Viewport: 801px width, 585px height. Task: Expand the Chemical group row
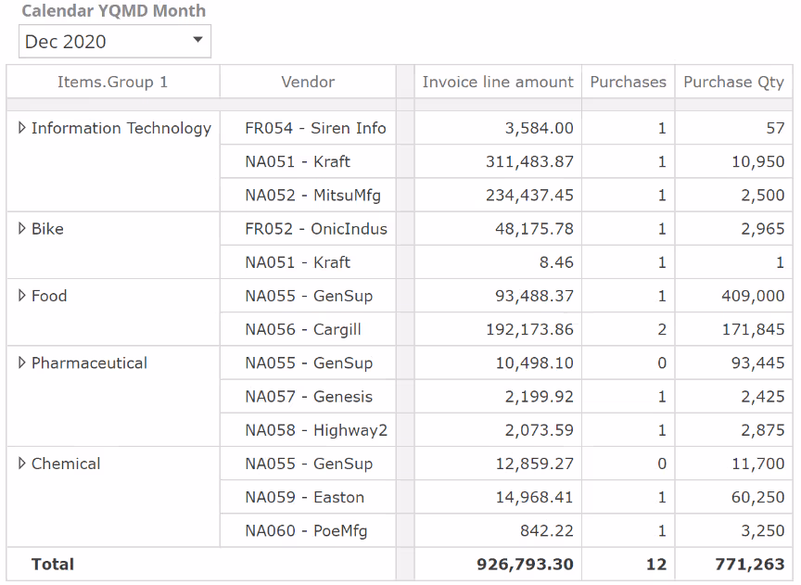22,464
